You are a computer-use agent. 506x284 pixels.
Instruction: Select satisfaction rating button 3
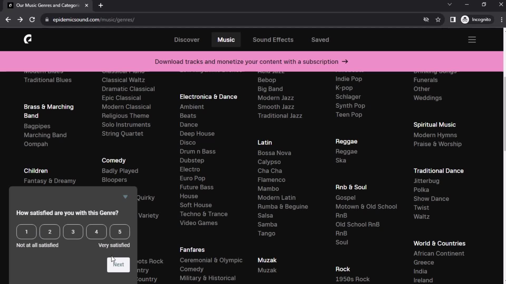[73, 232]
